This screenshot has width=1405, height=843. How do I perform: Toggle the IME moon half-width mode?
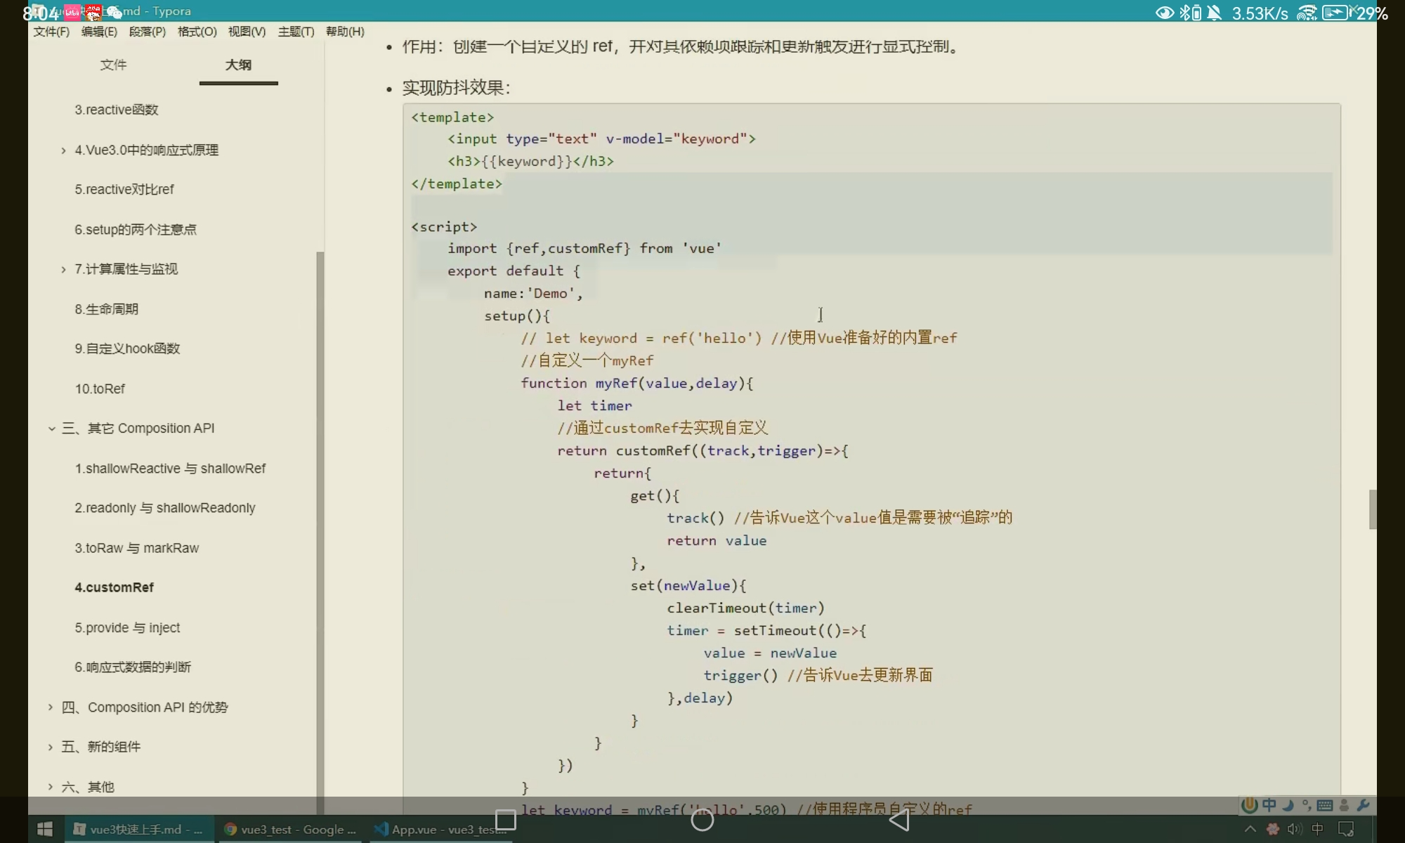pyautogui.click(x=1288, y=806)
